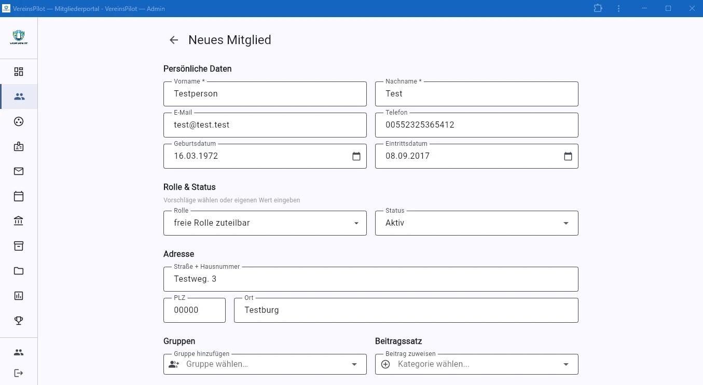The width and height of the screenshot is (703, 385).
Task: Open the Geburtsdatum calendar picker
Action: [356, 156]
